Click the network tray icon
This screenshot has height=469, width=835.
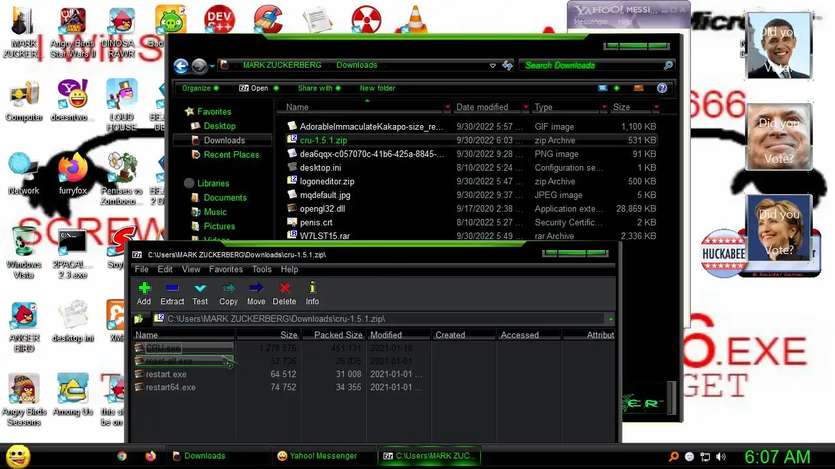click(705, 457)
